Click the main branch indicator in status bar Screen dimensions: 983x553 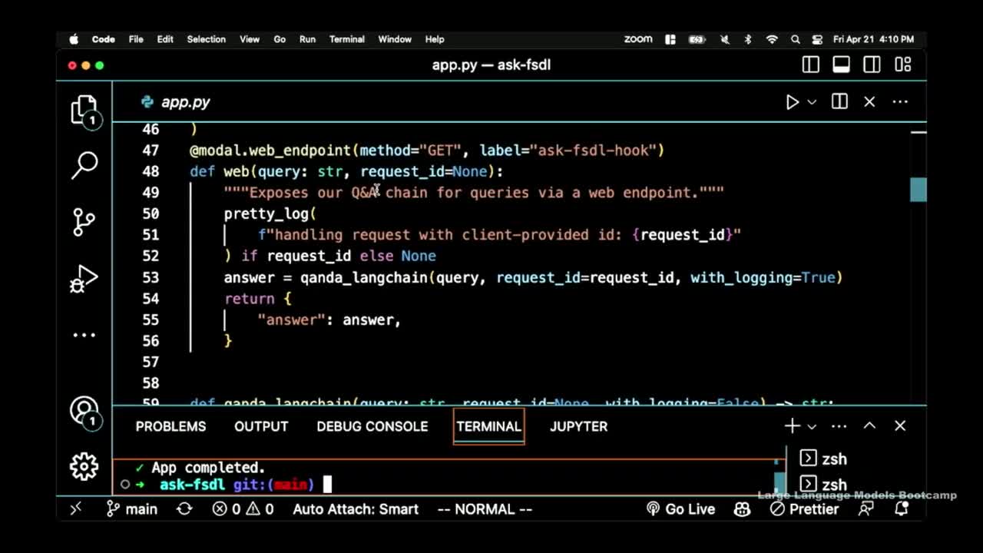click(131, 508)
